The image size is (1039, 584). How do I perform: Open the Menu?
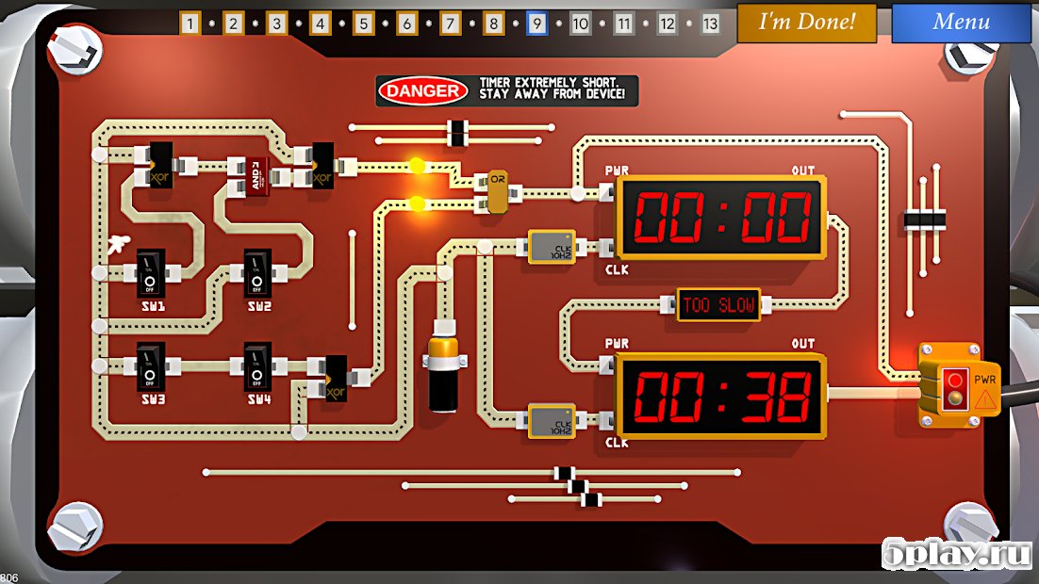tap(961, 23)
